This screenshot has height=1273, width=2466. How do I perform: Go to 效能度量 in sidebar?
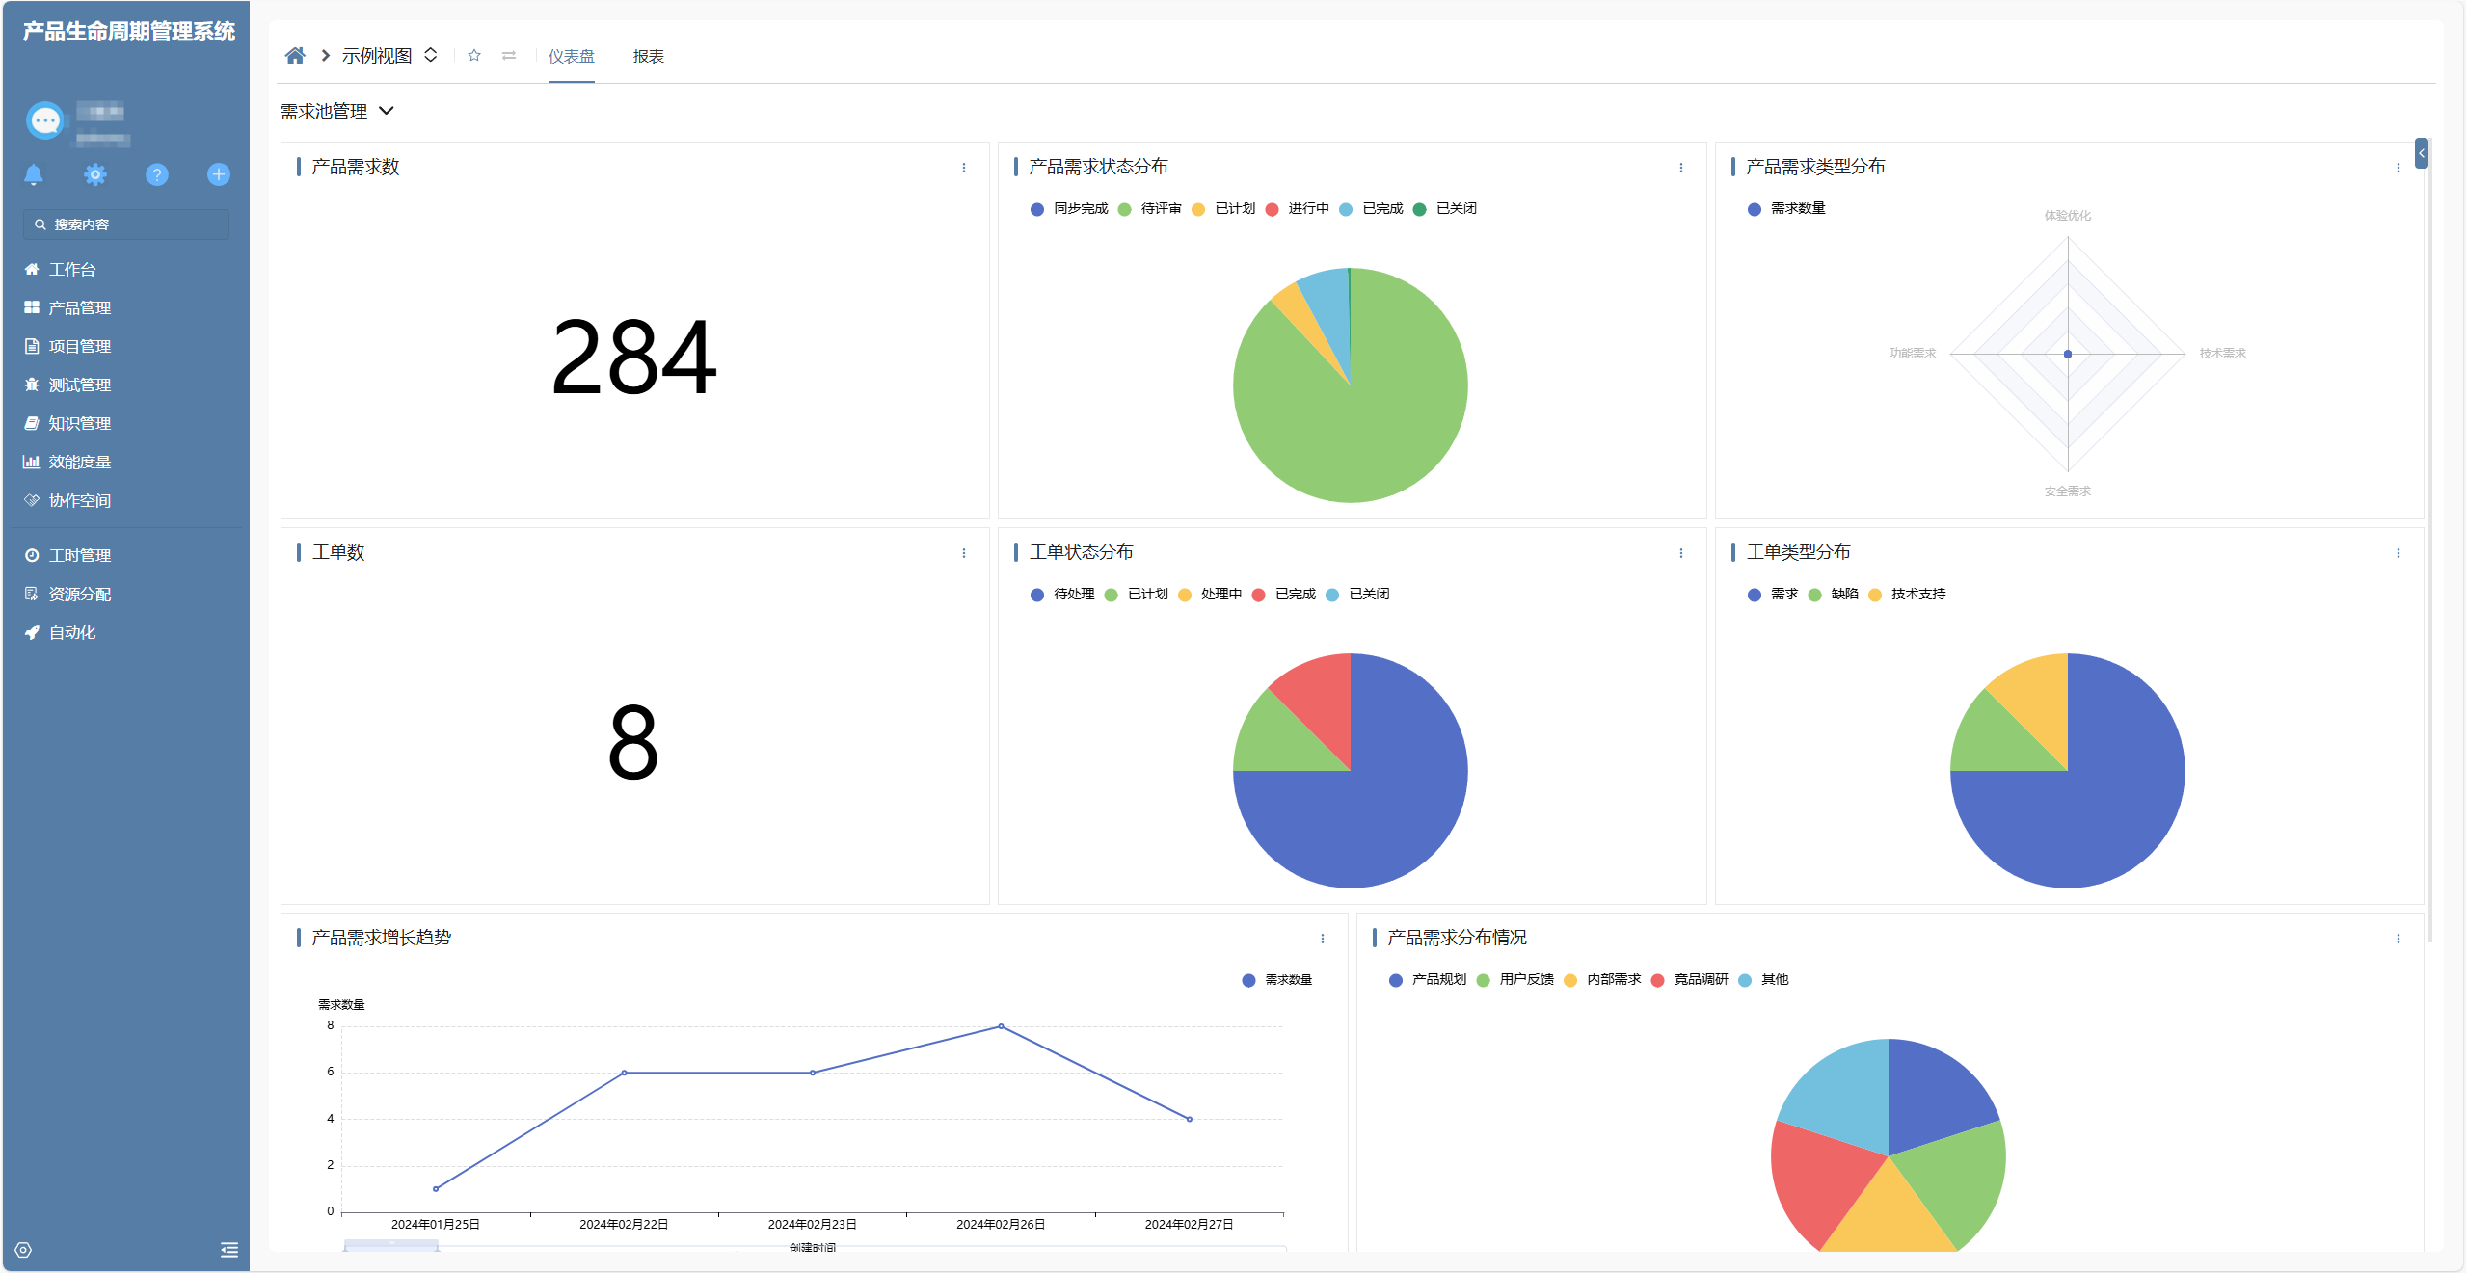pos(79,463)
